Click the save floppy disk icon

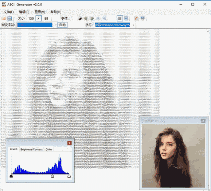[10, 18]
